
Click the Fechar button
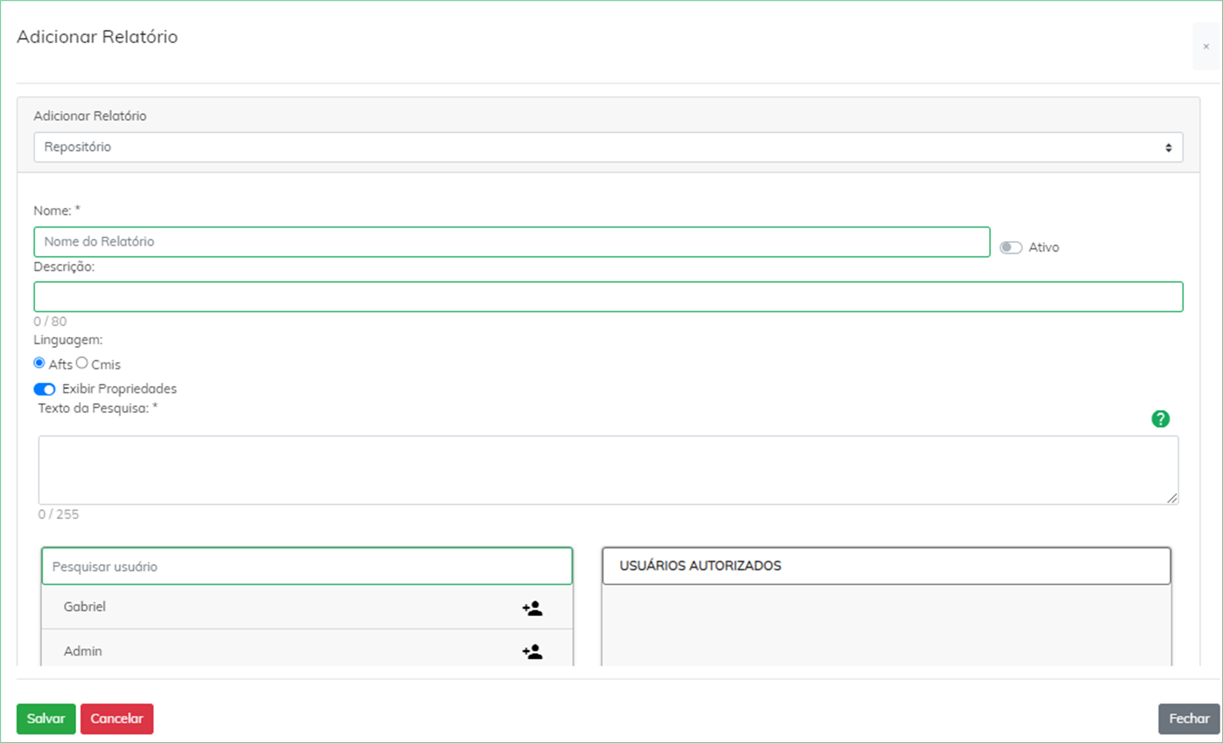point(1189,719)
